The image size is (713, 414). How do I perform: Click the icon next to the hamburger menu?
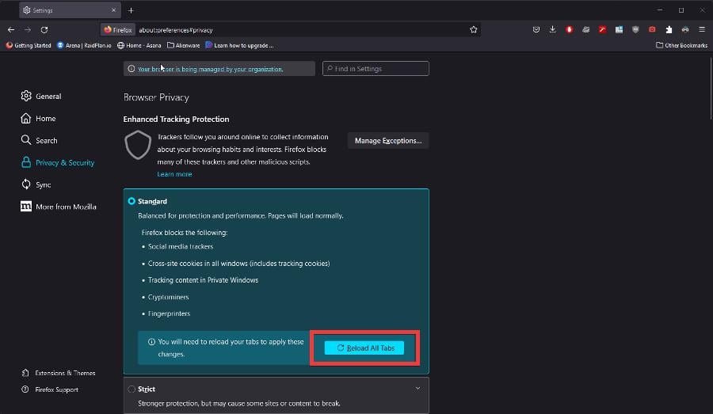click(685, 29)
